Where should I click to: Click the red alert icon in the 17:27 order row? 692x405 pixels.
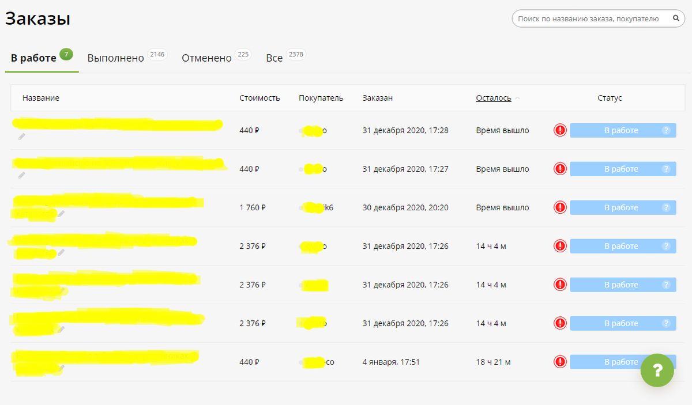tap(560, 169)
